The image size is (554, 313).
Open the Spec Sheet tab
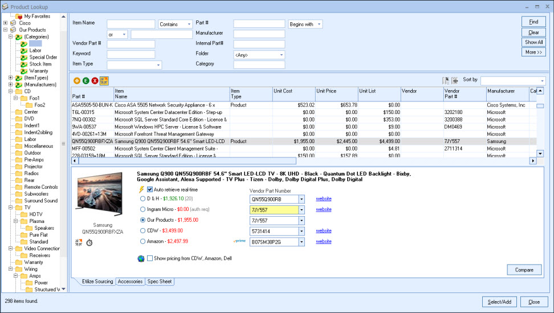[160, 282]
